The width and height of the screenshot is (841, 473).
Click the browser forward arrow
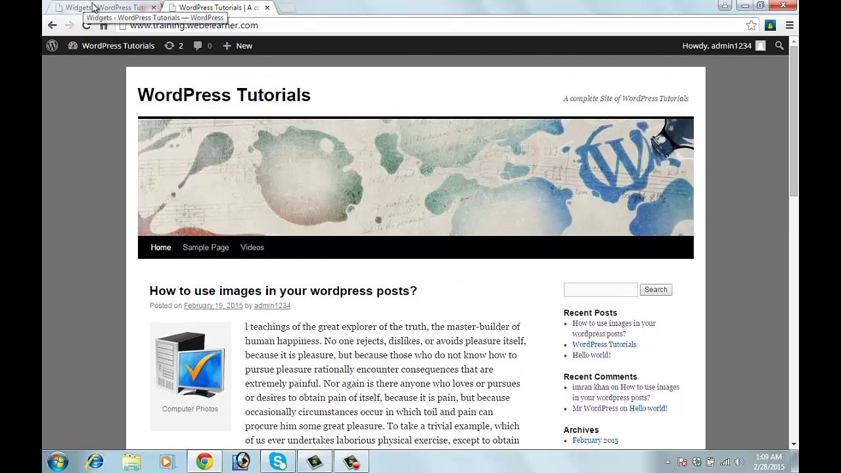[70, 25]
